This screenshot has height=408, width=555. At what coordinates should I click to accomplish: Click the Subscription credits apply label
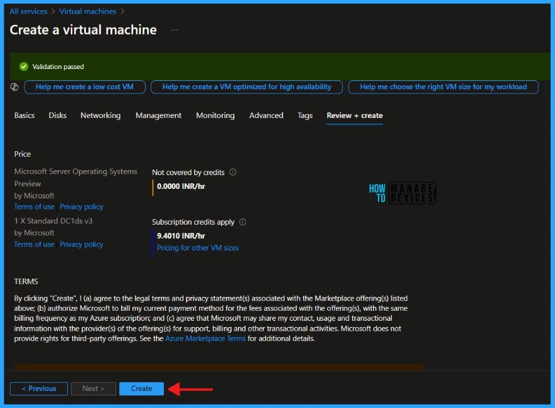click(x=193, y=222)
